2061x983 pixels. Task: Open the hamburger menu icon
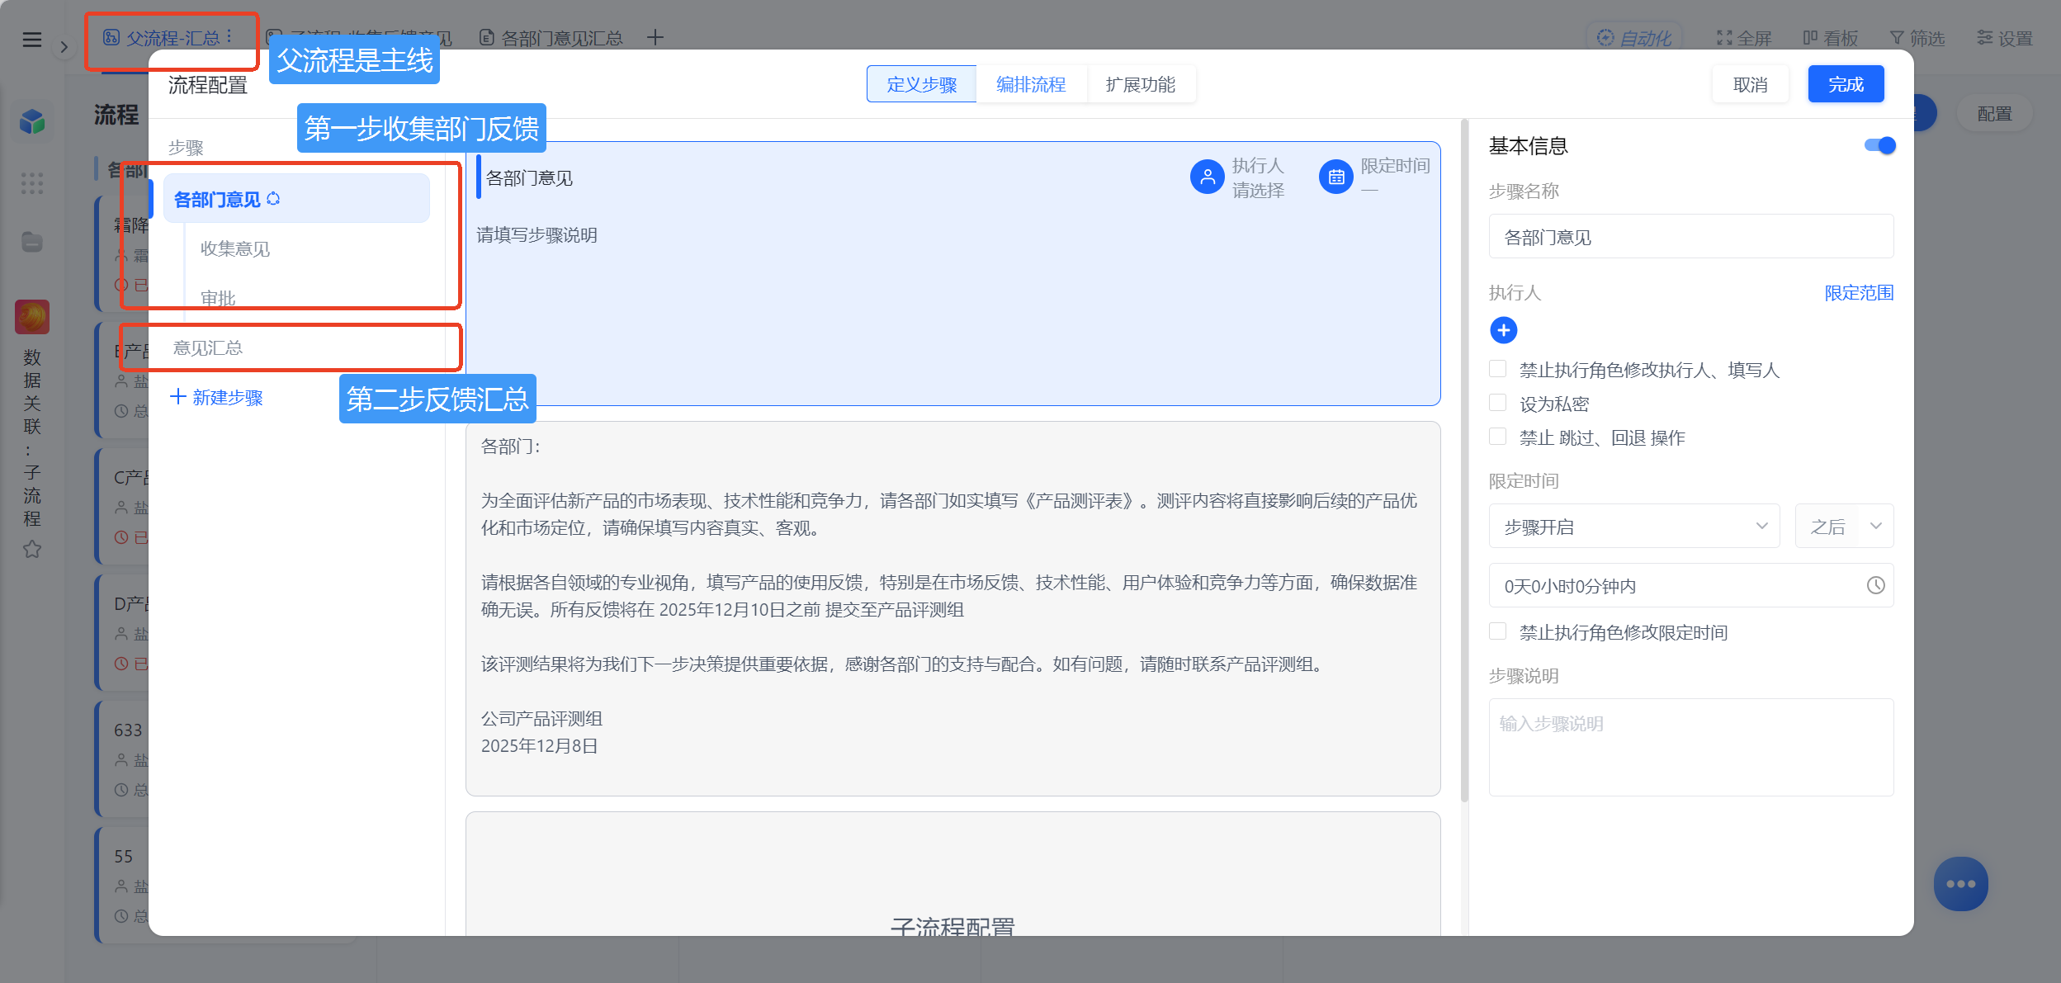pyautogui.click(x=32, y=39)
